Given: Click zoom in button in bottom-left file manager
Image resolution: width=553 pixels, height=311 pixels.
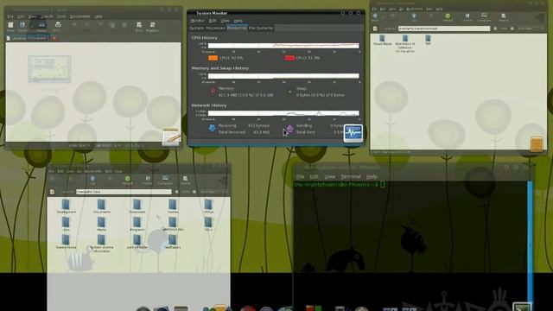Looking at the screenshot, I should 194,192.
